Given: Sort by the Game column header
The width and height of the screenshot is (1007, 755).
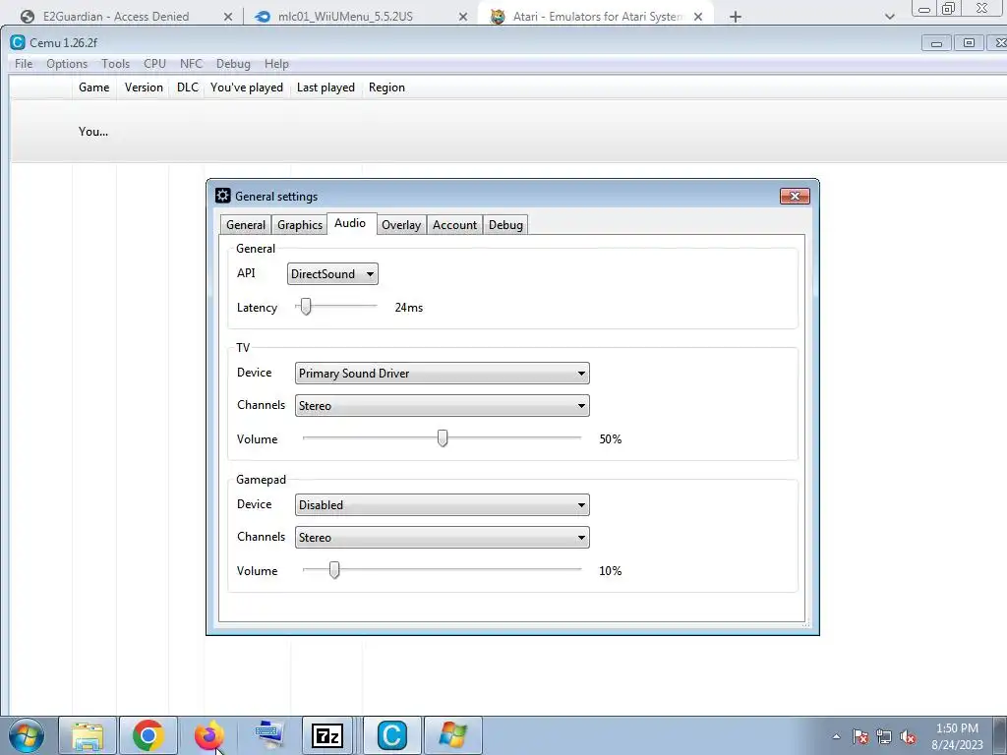Looking at the screenshot, I should pyautogui.click(x=94, y=87).
